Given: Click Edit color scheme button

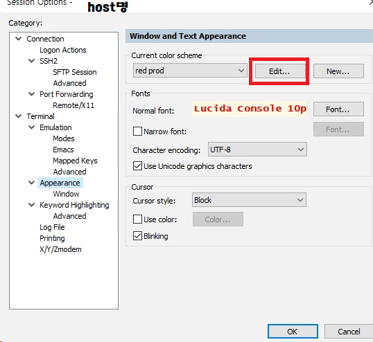Looking at the screenshot, I should pos(280,71).
